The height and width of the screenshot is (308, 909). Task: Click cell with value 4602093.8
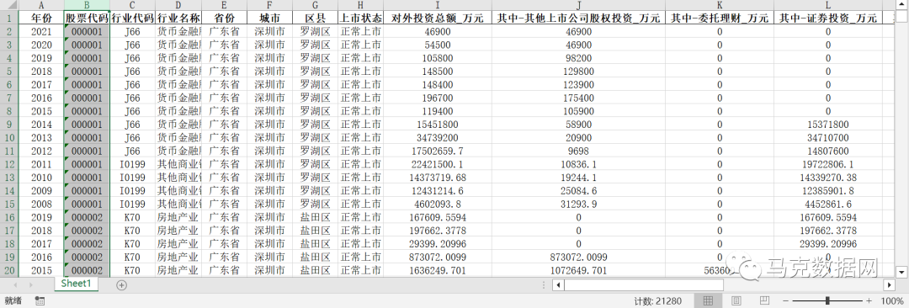pyautogui.click(x=438, y=204)
